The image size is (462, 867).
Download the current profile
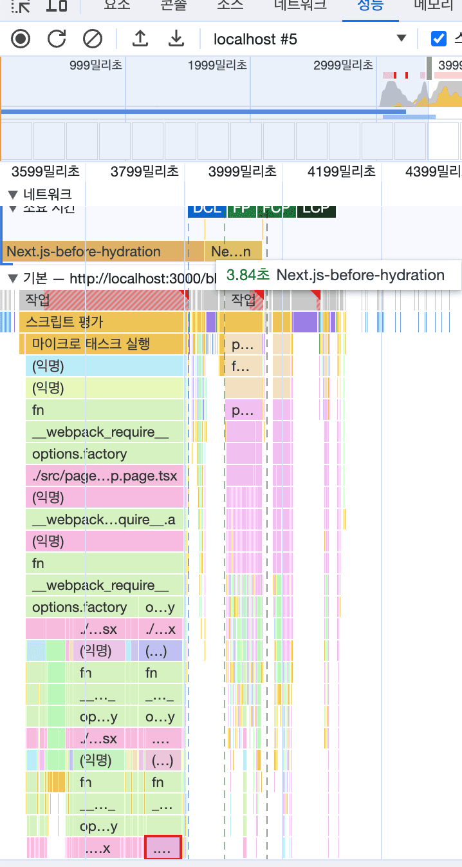176,39
